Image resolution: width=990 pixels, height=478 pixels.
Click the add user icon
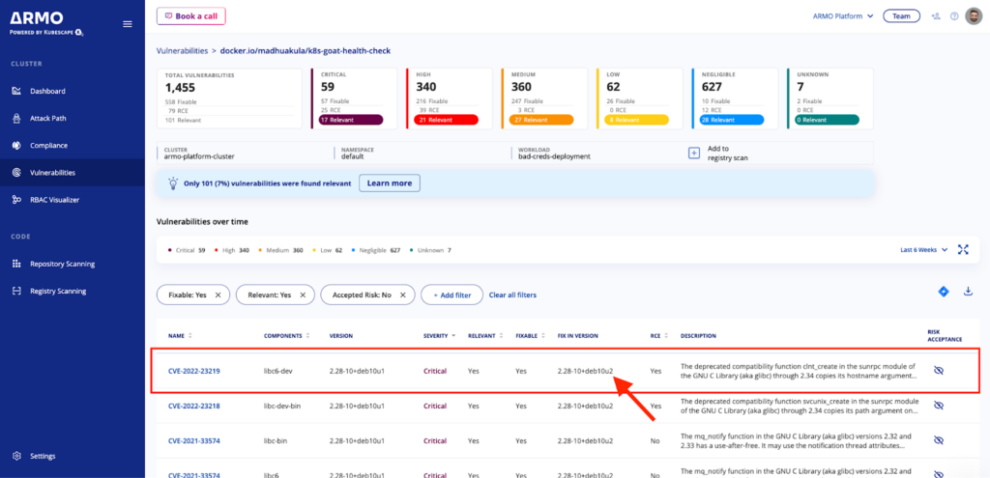coord(936,15)
